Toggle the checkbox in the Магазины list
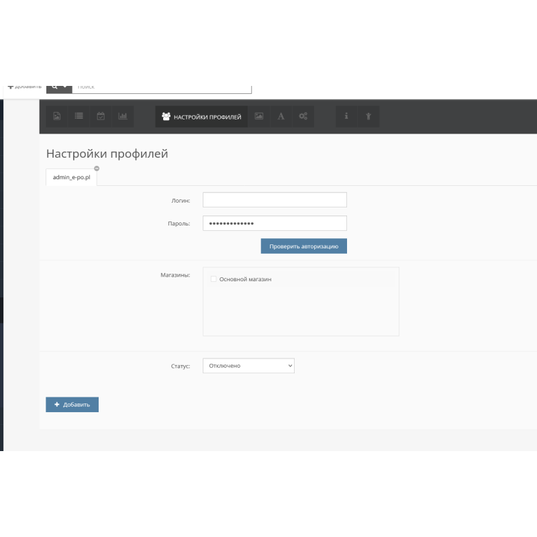The height and width of the screenshot is (537, 537). (213, 279)
